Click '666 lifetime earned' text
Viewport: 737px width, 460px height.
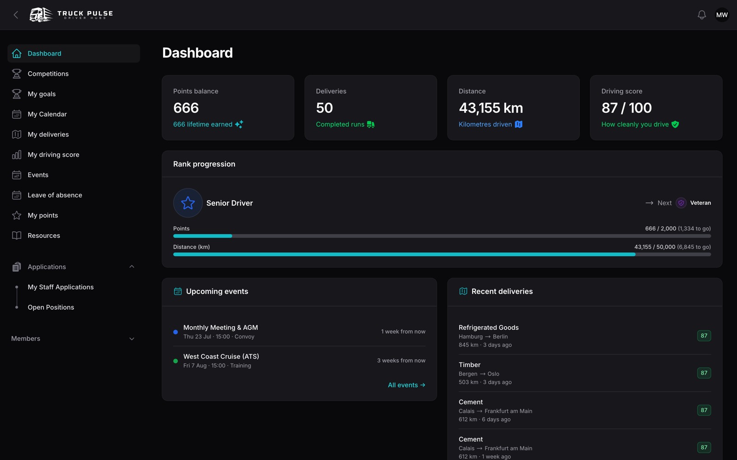click(x=203, y=124)
